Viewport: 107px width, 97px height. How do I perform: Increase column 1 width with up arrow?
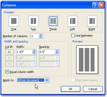coord(34,51)
